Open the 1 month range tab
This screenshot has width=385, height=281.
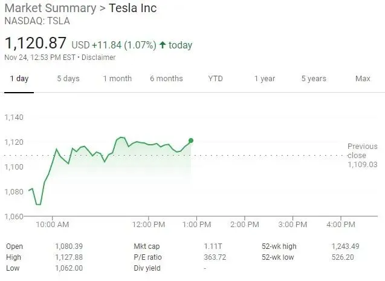click(x=117, y=79)
